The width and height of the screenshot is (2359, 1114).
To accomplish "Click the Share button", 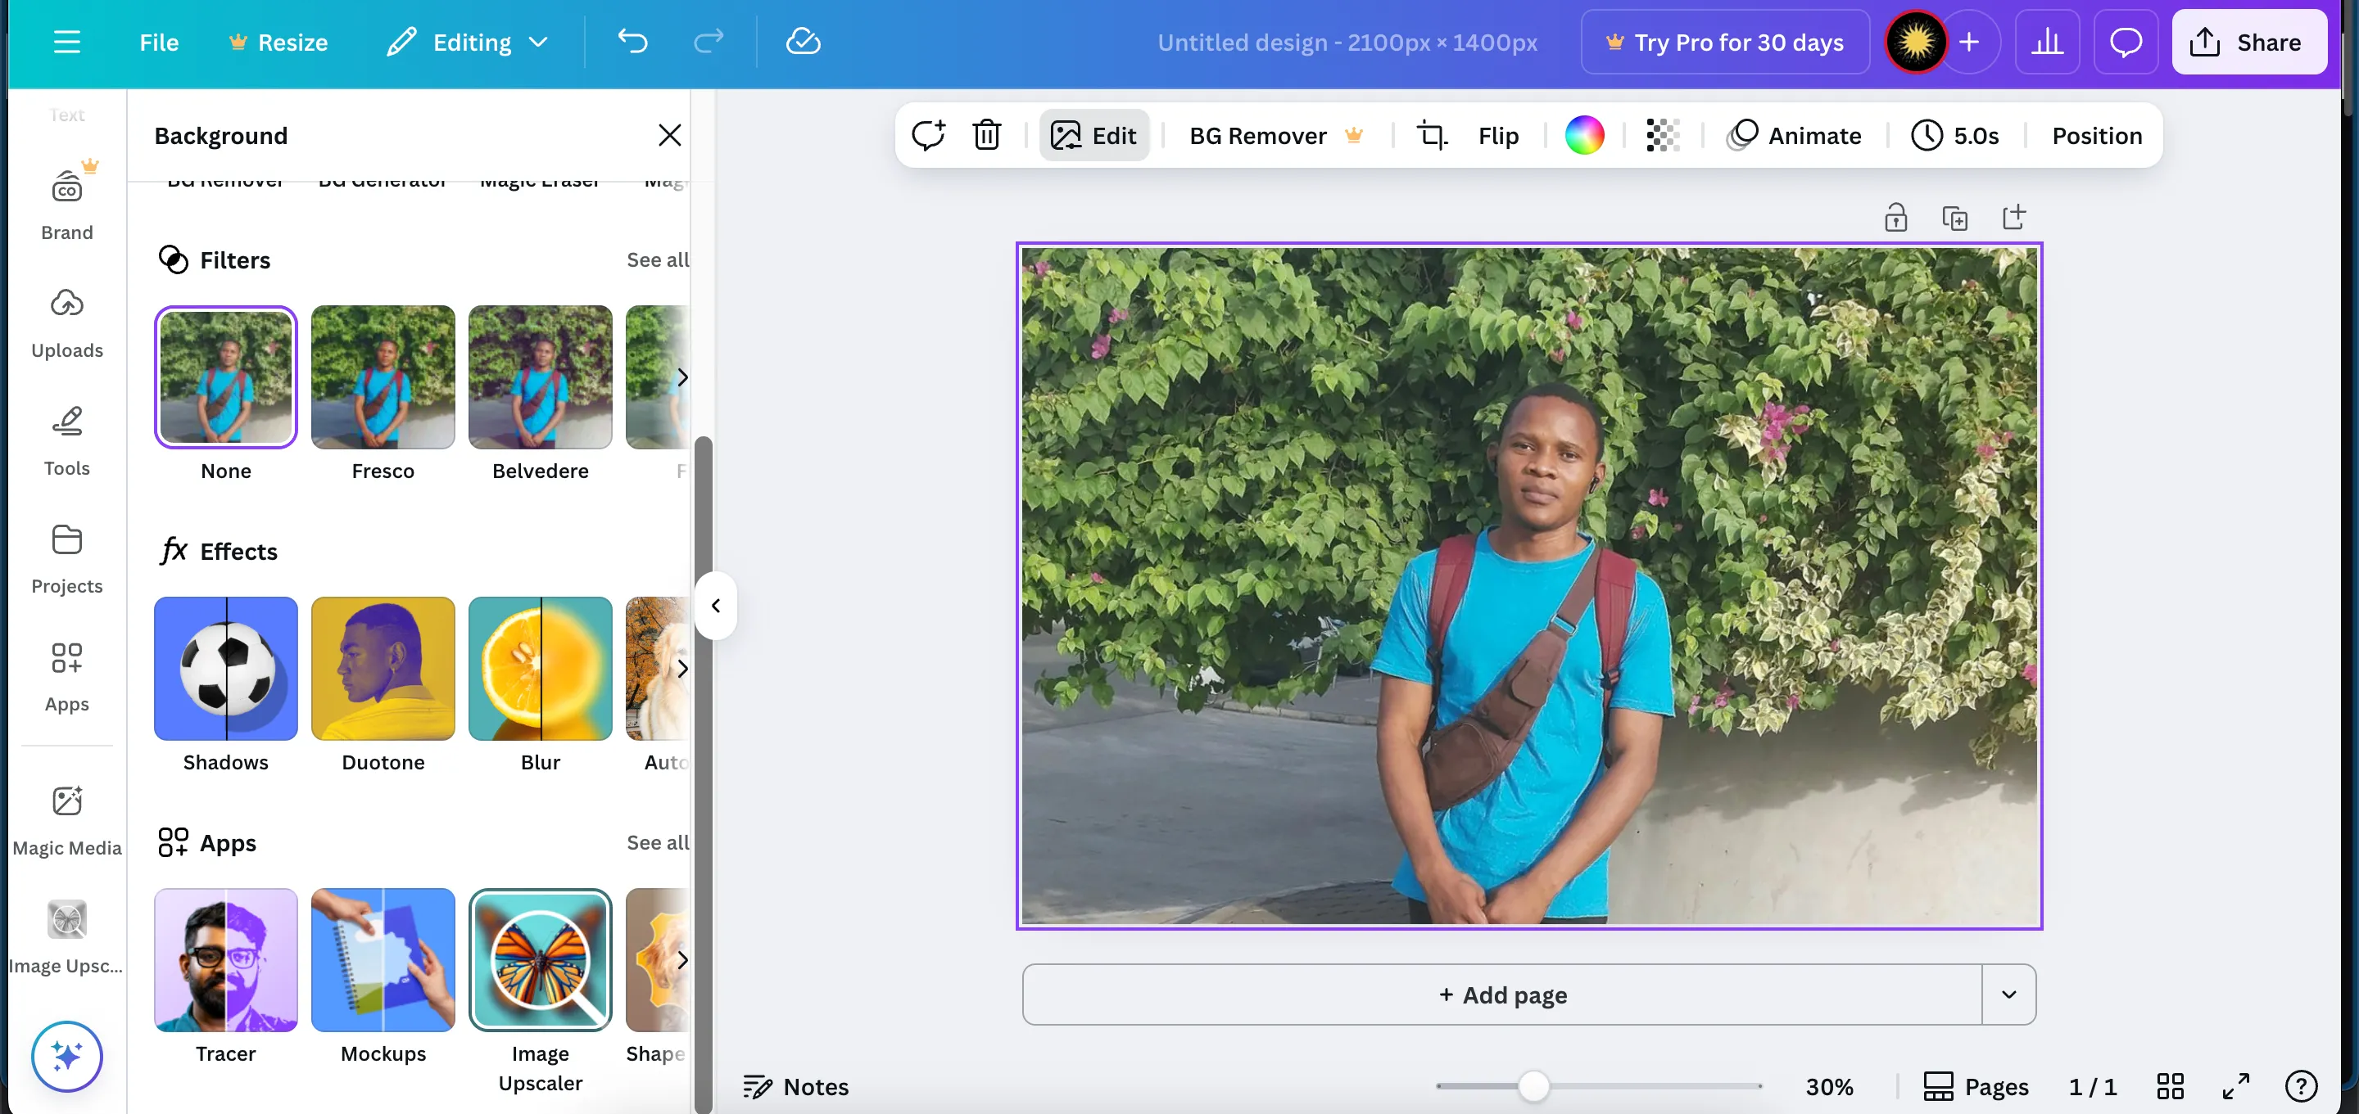I will (2248, 42).
